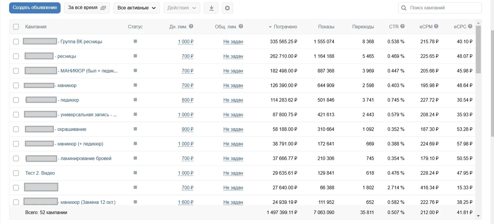Click help icon next to Дн. лим.
This screenshot has width=494, height=224.
click(x=191, y=26)
